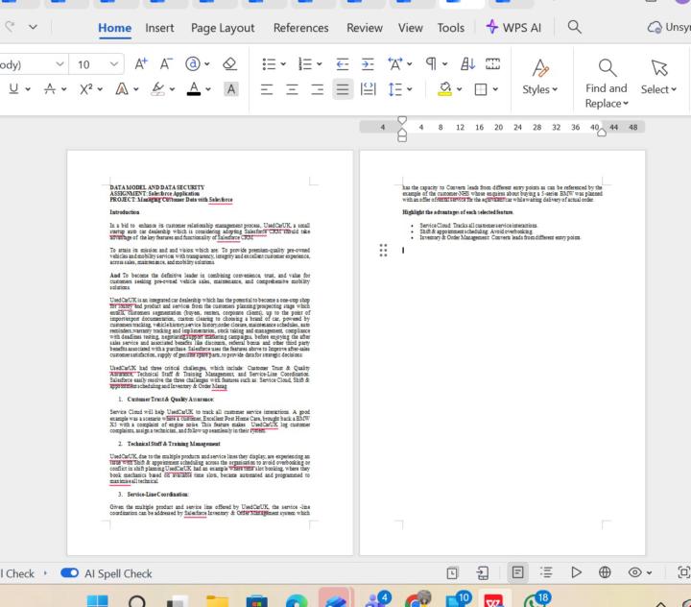Open line spacing options
Image resolution: width=691 pixels, height=607 pixels.
(394, 89)
